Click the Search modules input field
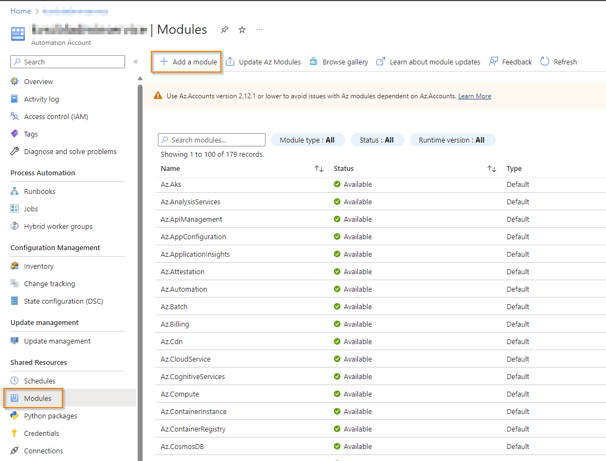The height and width of the screenshot is (461, 606). pos(211,140)
